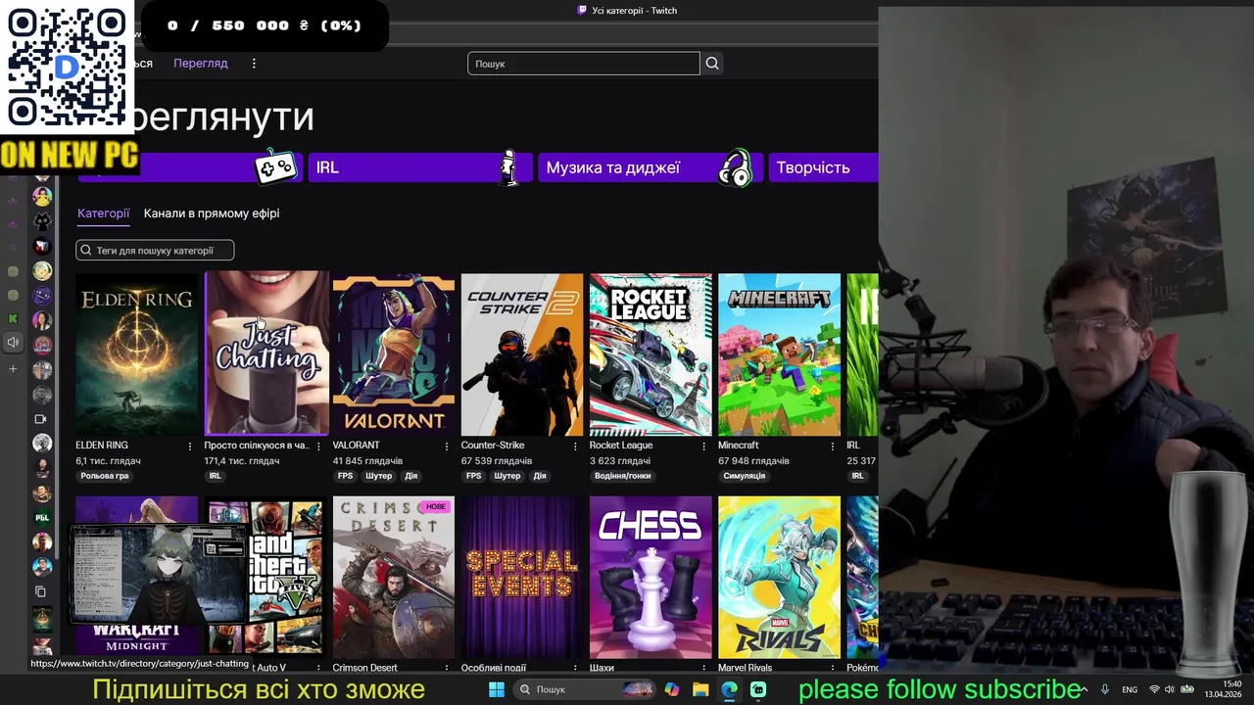This screenshot has height=705, width=1254.
Task: Click the 67 948 глядачів viewer count
Action: pyautogui.click(x=754, y=461)
